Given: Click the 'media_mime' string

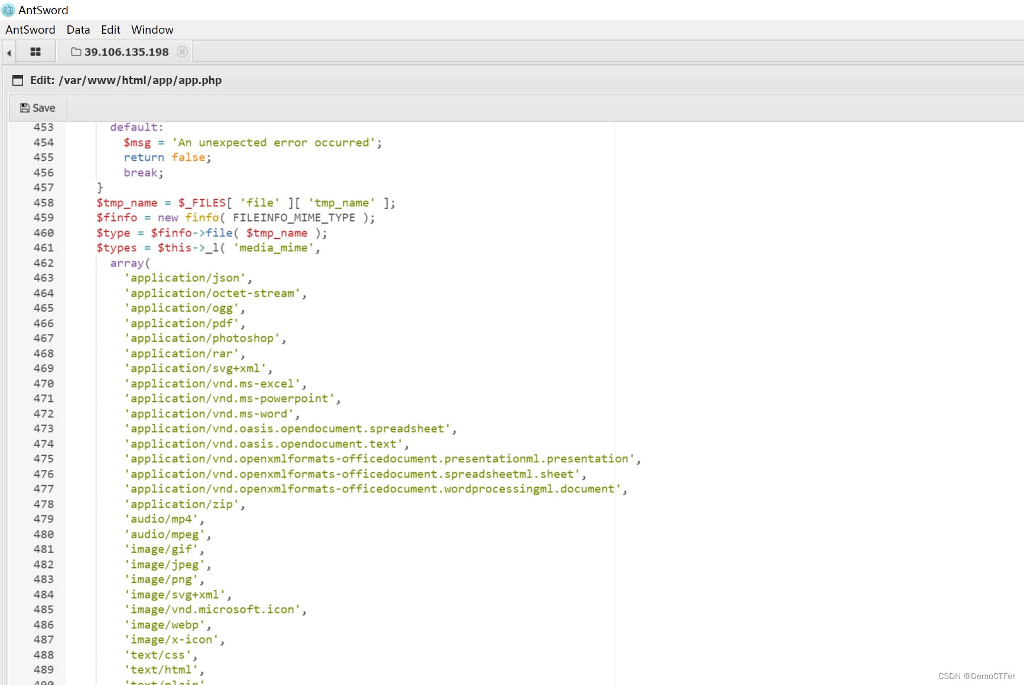Looking at the screenshot, I should pyautogui.click(x=273, y=248).
